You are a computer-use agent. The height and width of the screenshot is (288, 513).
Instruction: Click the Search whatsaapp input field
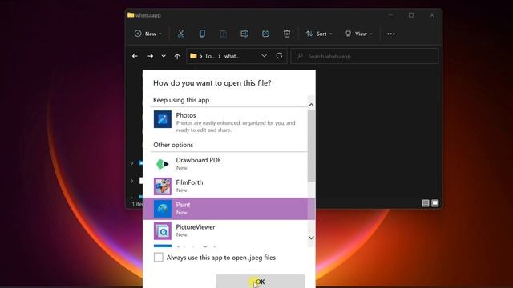click(x=365, y=56)
